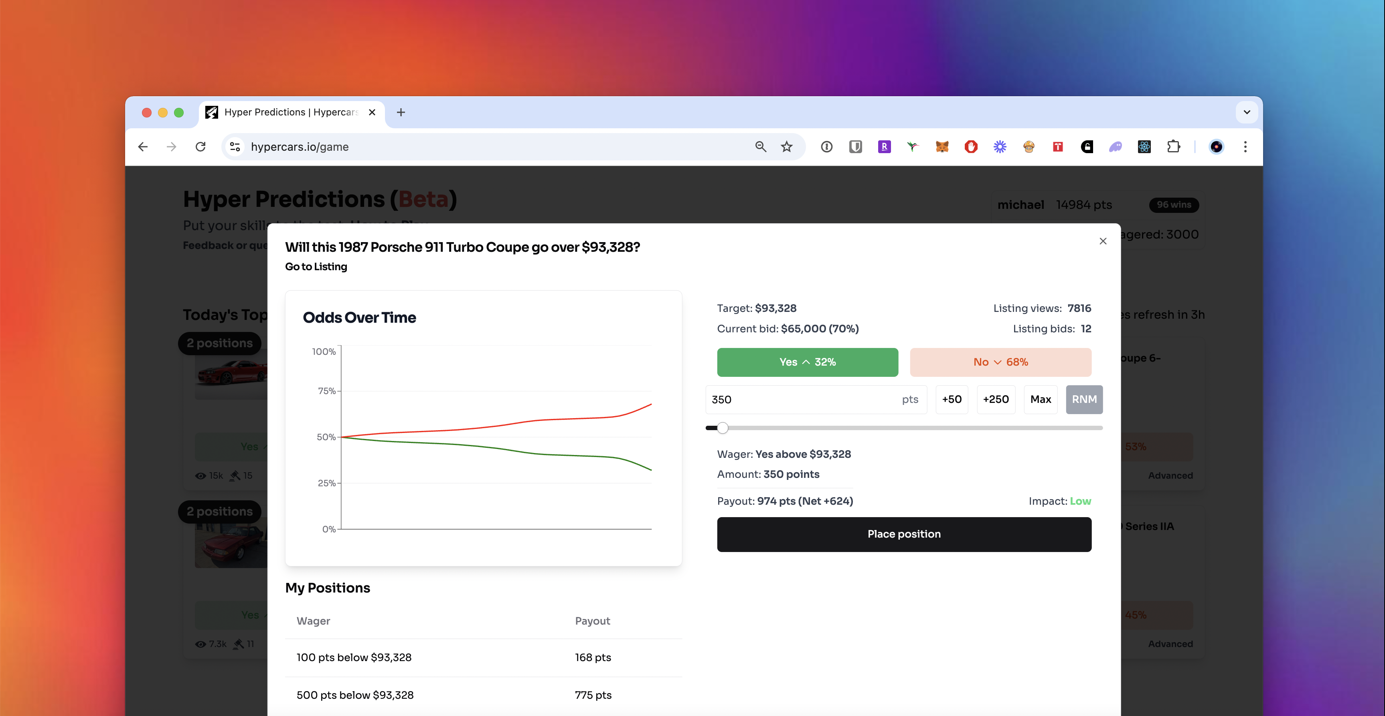Open the red stop-hand ad blocker extension

pyautogui.click(x=971, y=147)
